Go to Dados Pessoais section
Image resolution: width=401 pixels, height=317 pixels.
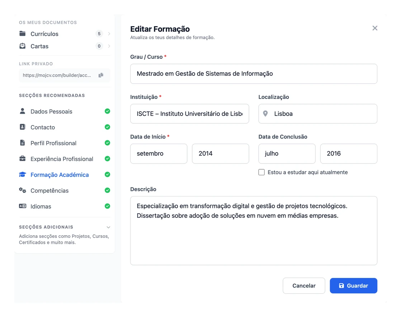point(65,112)
